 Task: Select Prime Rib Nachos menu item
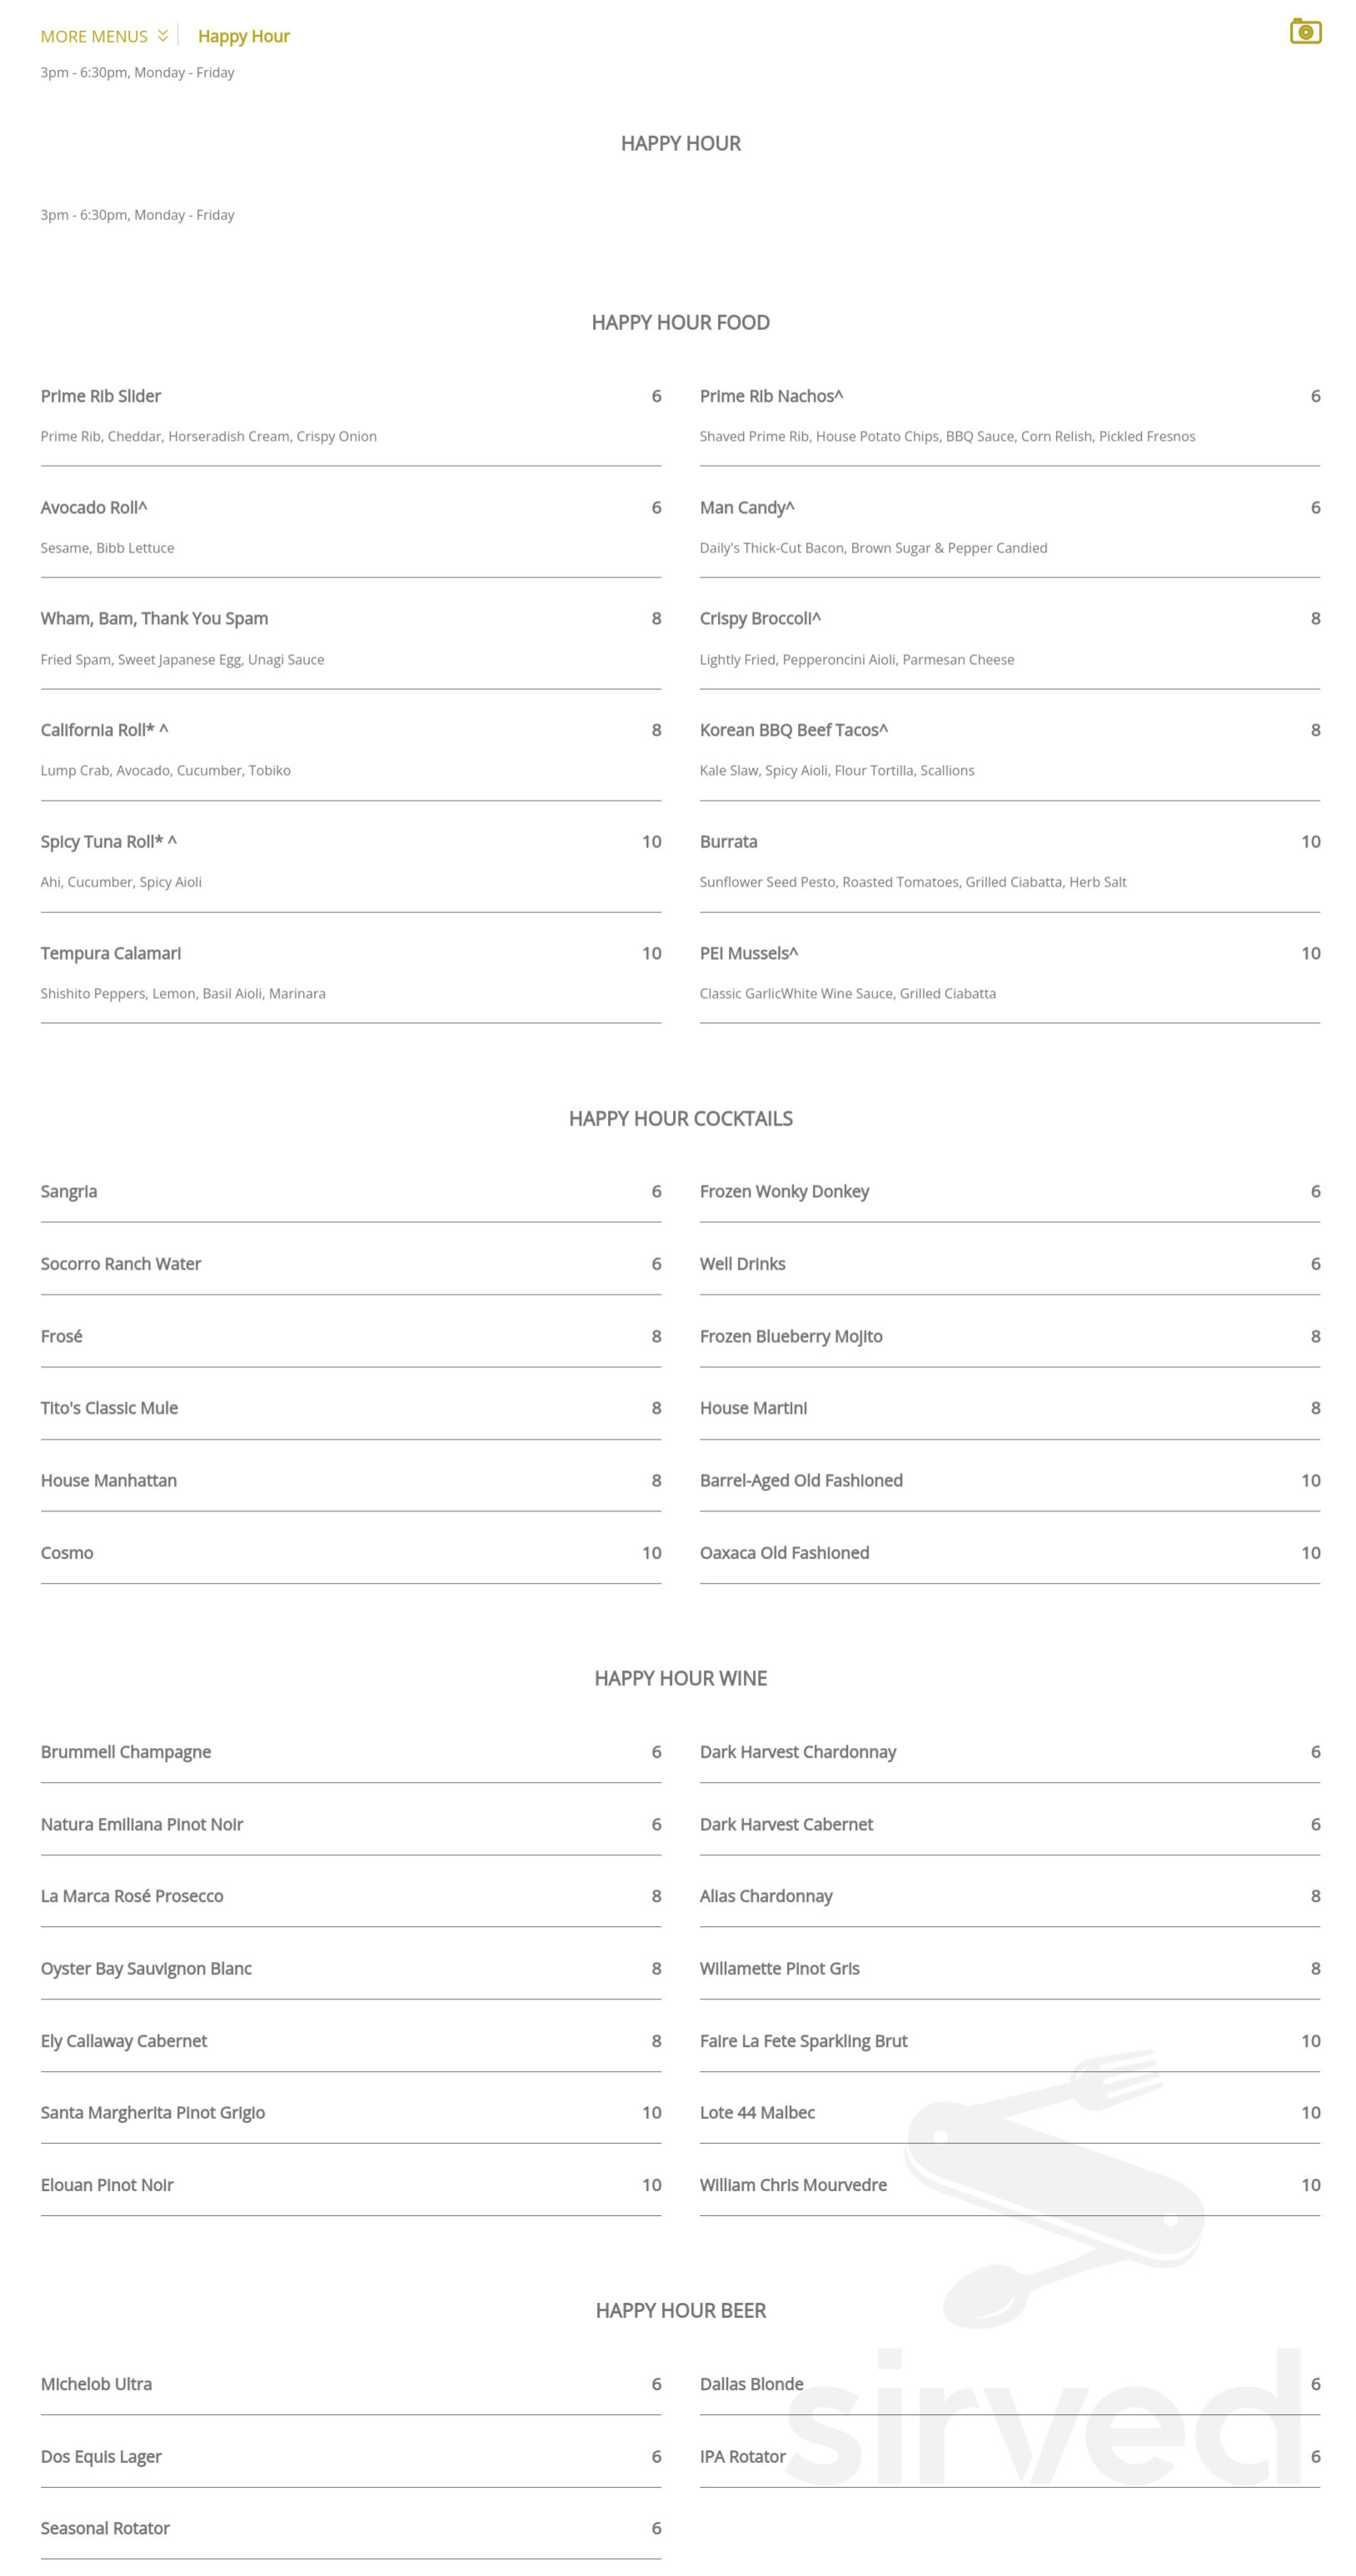770,396
